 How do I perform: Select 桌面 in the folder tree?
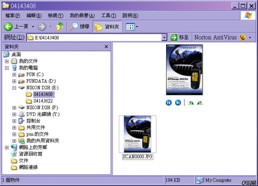coord(16,54)
